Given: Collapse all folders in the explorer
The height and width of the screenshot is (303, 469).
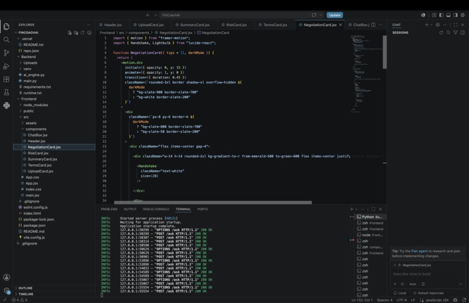Looking at the screenshot, I should pos(89,33).
